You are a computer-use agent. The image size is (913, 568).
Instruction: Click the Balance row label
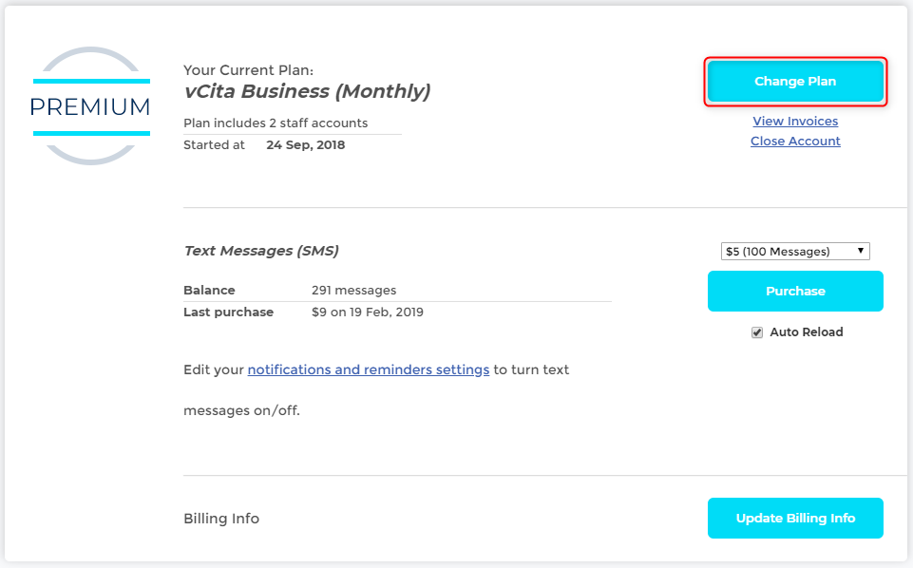coord(209,290)
